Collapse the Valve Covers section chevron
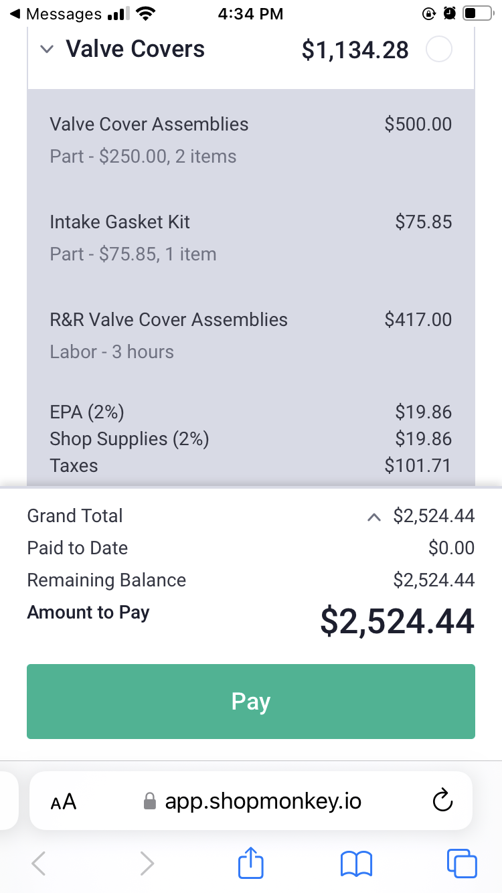Image resolution: width=502 pixels, height=893 pixels. [46, 50]
